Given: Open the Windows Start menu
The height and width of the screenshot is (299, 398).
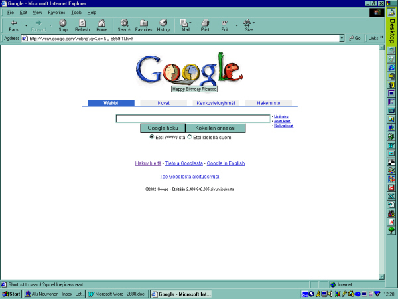Looking at the screenshot, I should pyautogui.click(x=11, y=294).
